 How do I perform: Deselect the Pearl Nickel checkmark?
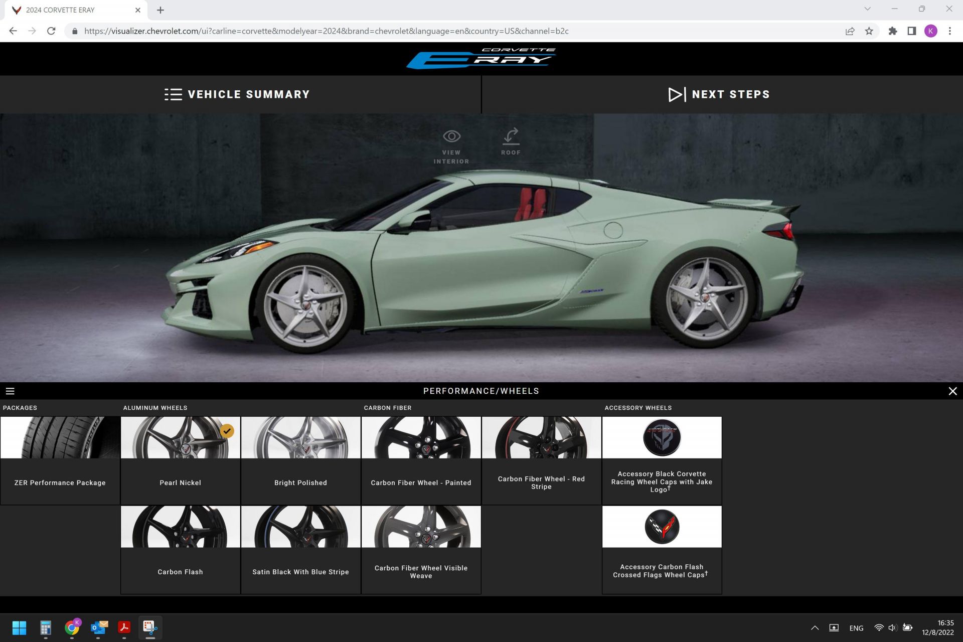coord(228,430)
